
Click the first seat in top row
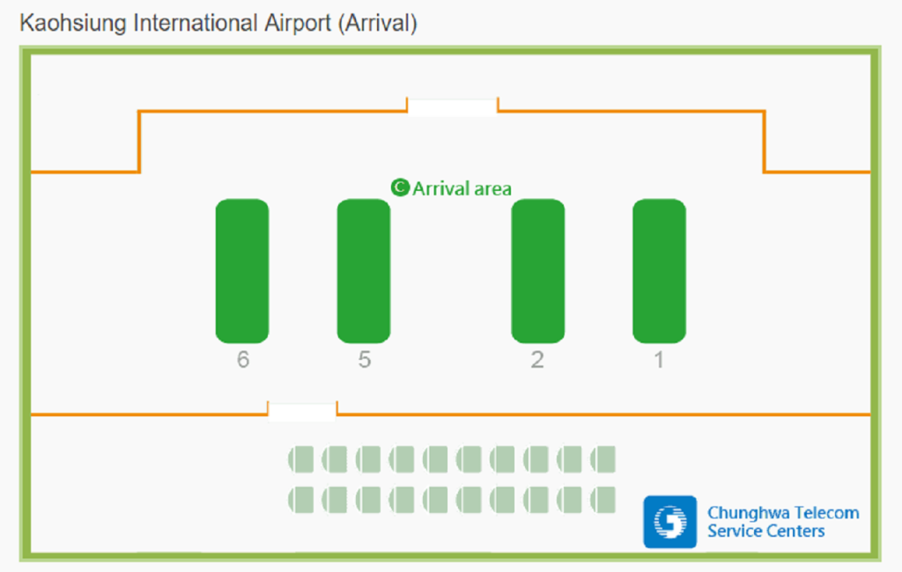[301, 459]
